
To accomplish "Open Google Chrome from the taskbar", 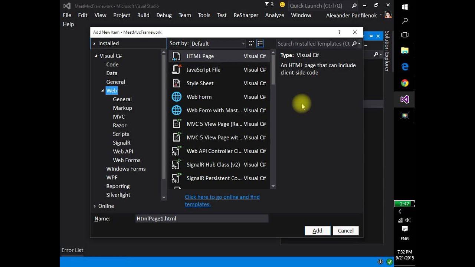I will [x=405, y=83].
